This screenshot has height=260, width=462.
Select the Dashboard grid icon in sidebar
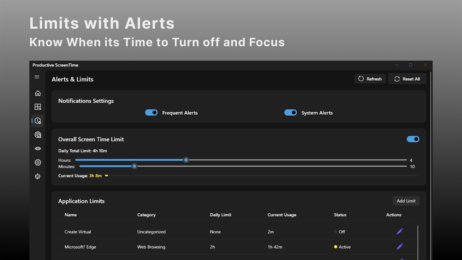point(38,107)
